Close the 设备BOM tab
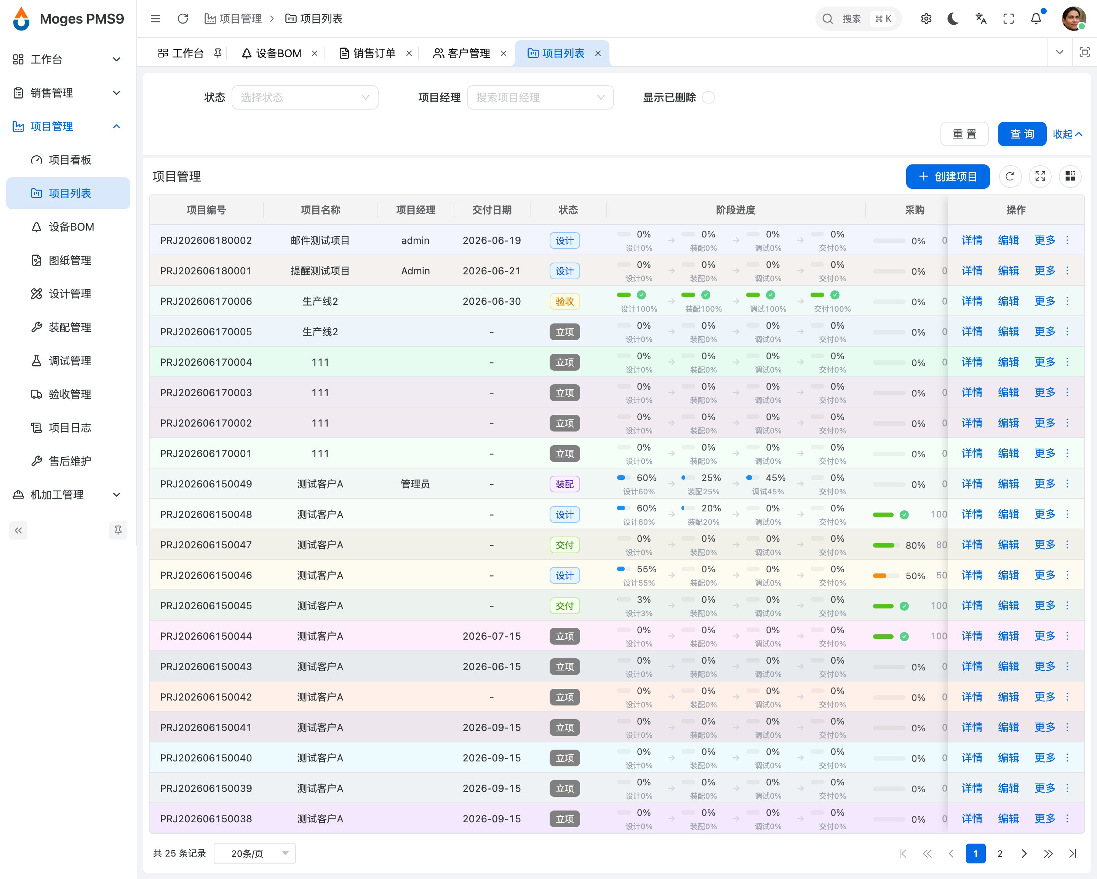 point(315,53)
